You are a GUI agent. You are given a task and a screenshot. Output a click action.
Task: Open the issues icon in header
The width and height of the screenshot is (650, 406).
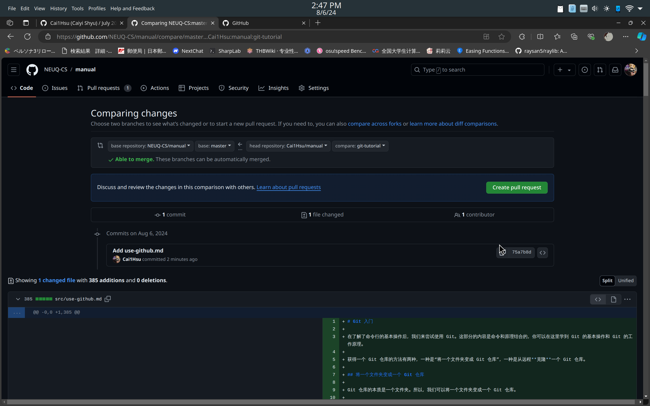[584, 70]
